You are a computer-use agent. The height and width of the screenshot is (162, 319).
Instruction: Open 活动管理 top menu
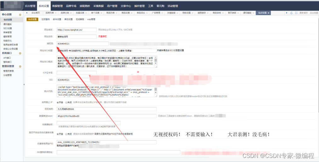[x=173, y=6]
